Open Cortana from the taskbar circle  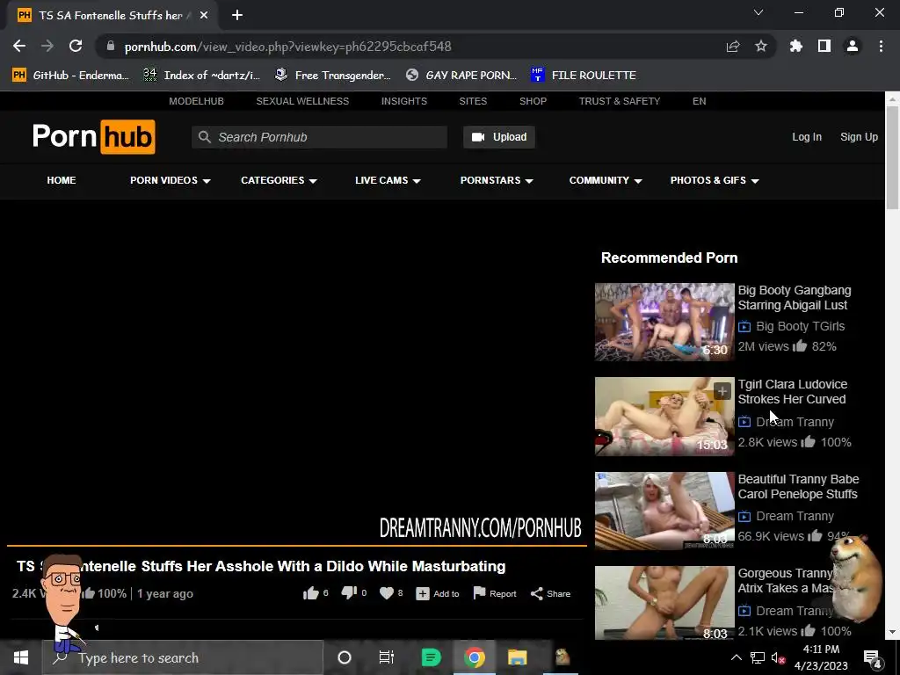point(345,657)
